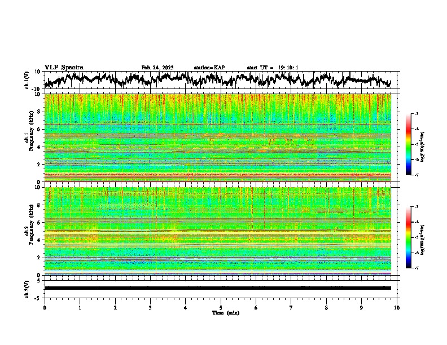Select the date text "Feb. 24, 2023"
Screen dimensions: 447x345
tap(157, 68)
